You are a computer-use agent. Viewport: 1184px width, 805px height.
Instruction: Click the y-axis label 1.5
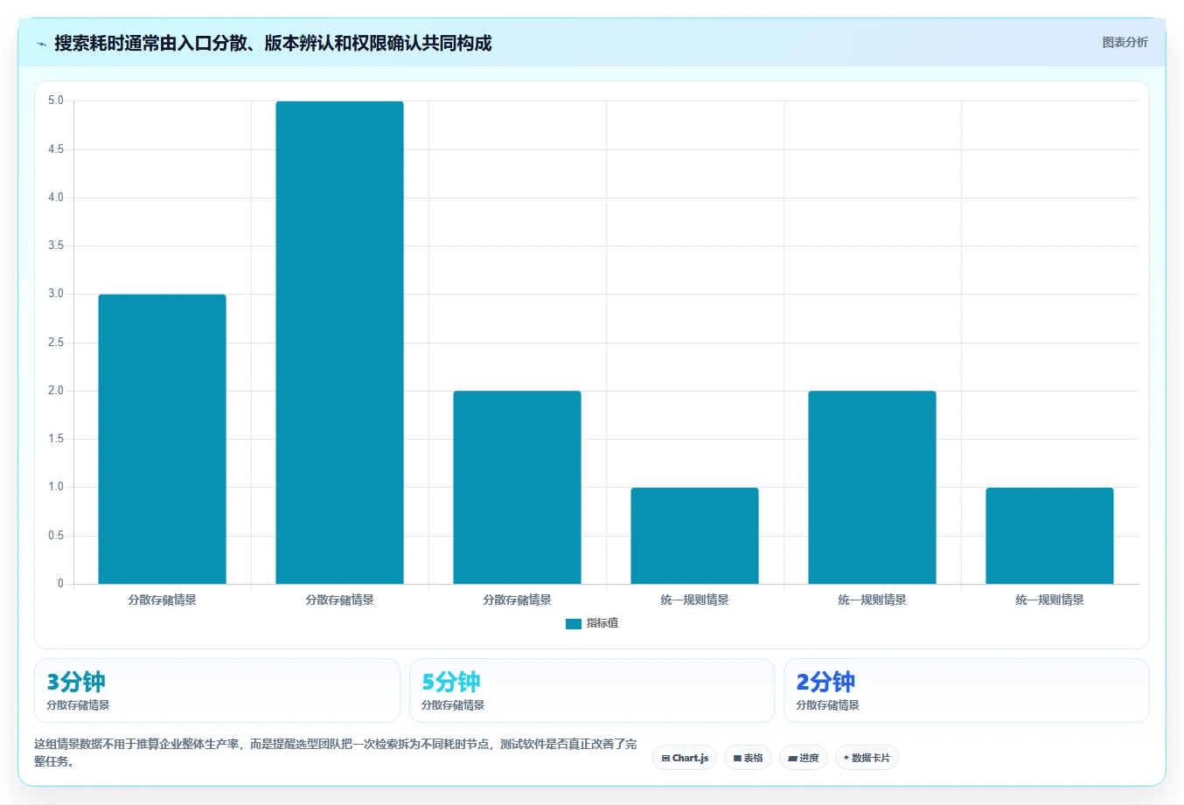(56, 439)
